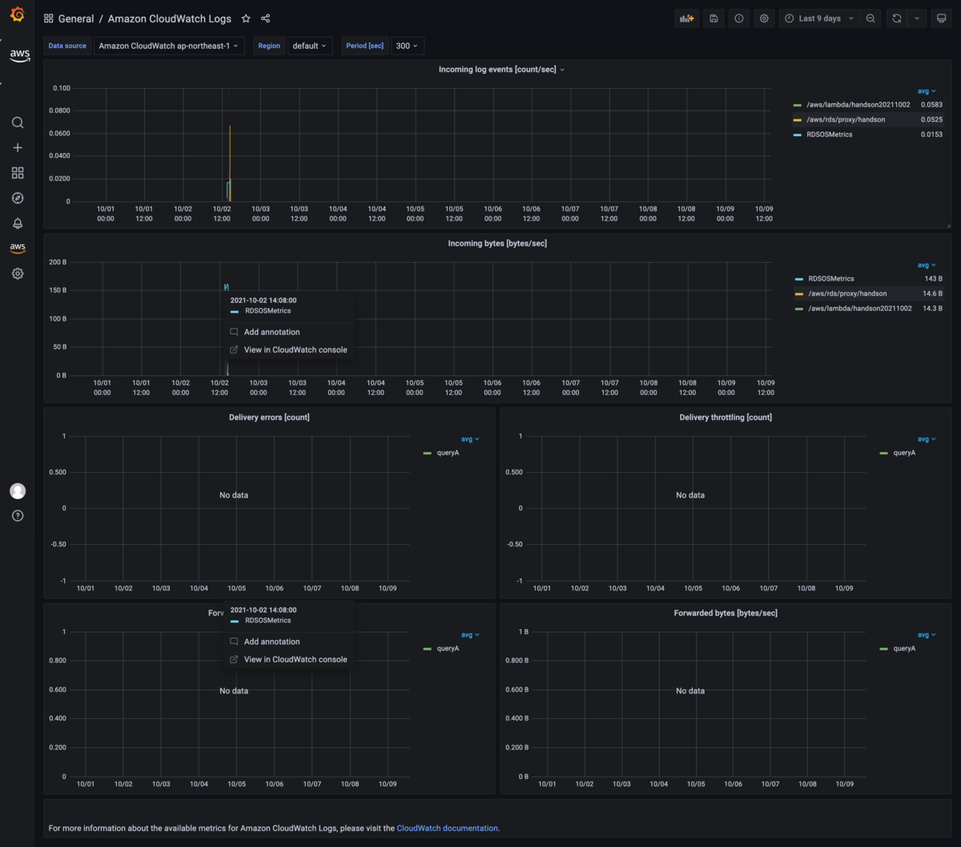Expand Incoming log events panel title menu
Screen dimensions: 961x847
coord(501,70)
